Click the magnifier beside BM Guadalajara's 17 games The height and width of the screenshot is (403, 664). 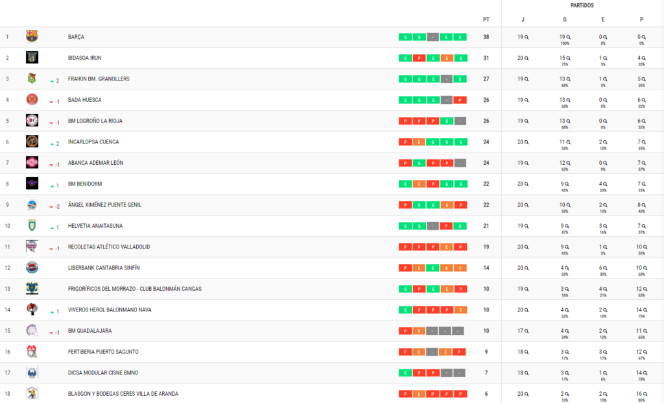527,331
